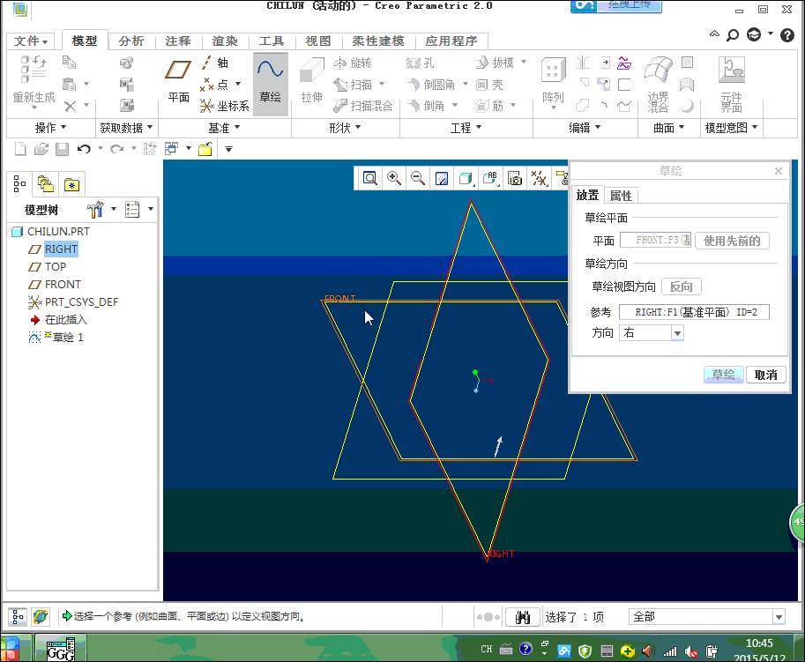
Task: Click the Windows Start button
Action: click(x=11, y=649)
